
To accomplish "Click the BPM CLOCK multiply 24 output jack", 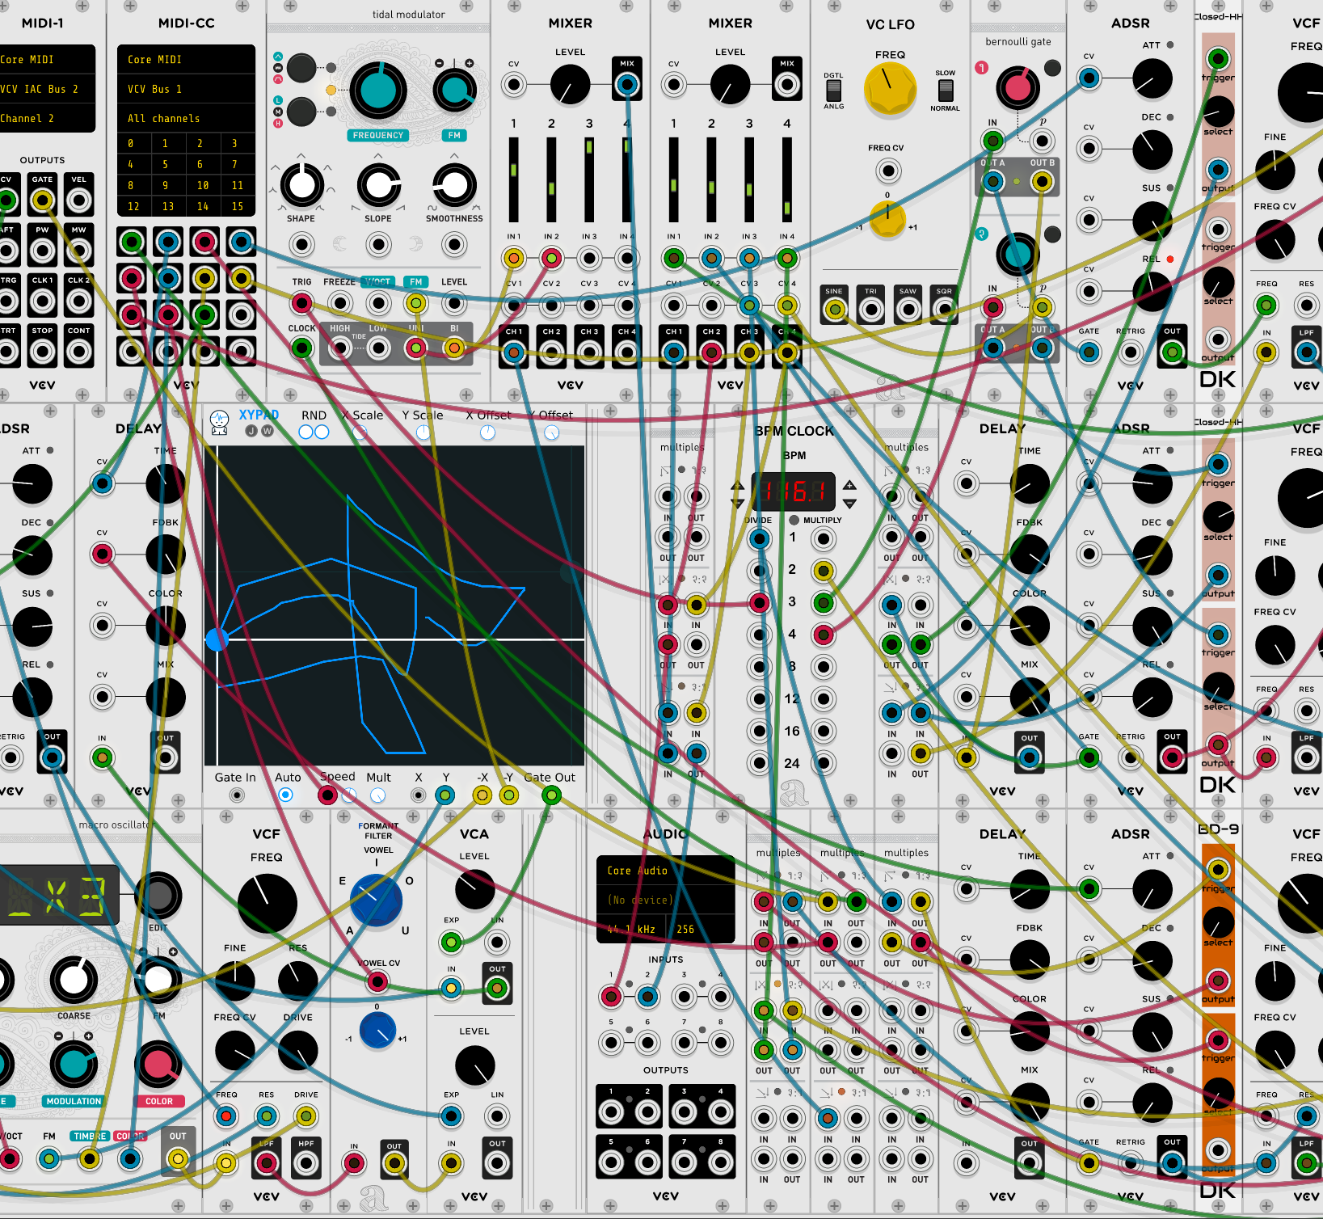I will [823, 762].
